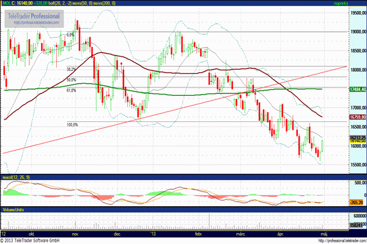Select the 100,0% Fibonacci level label
This screenshot has height=244, width=367.
click(x=72, y=124)
